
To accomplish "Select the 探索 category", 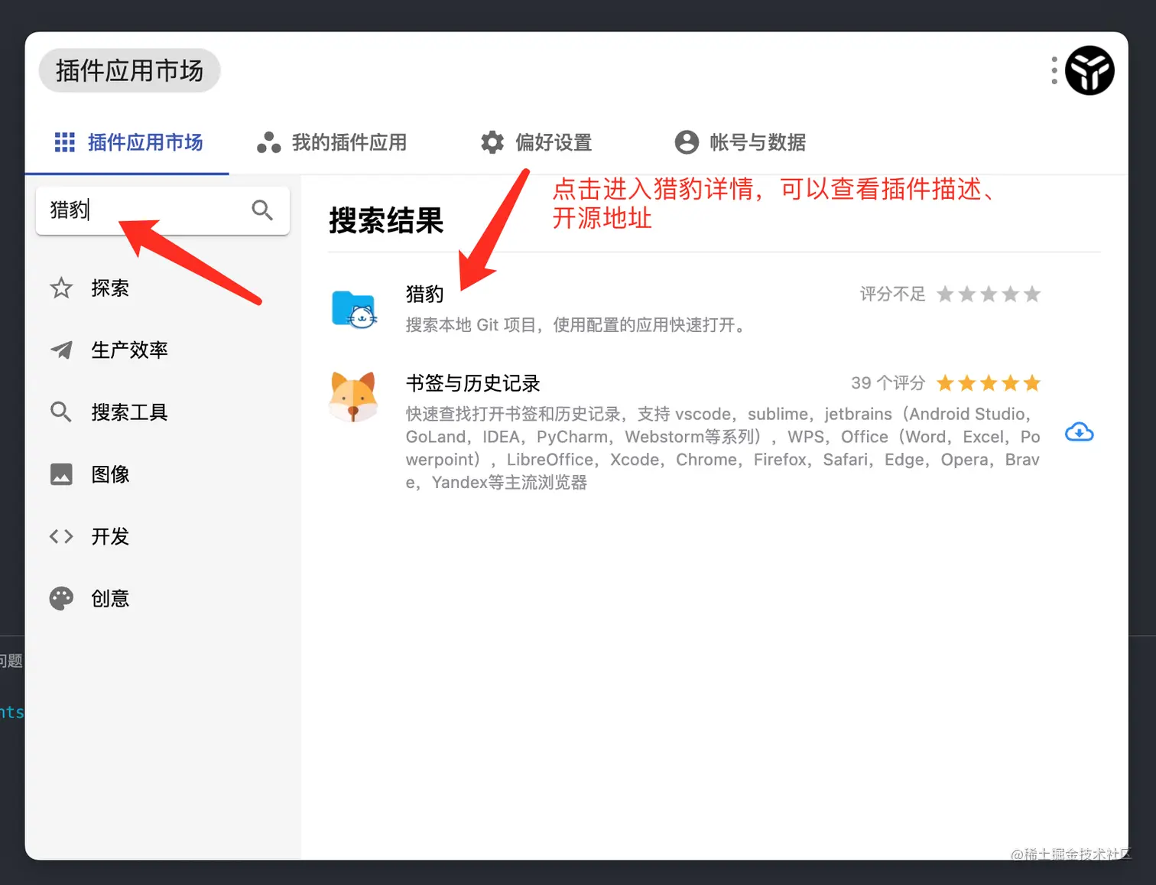I will pos(163,288).
